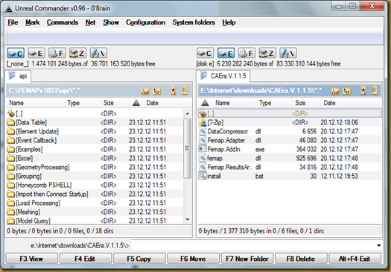Open the Net menu
This screenshot has height=272, width=391.
pyautogui.click(x=90, y=22)
